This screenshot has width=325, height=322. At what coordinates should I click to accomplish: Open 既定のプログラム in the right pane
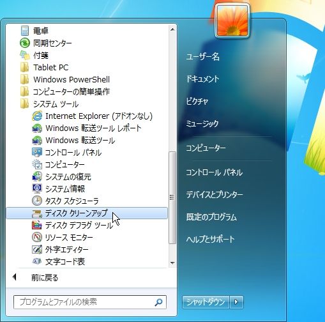pos(211,217)
